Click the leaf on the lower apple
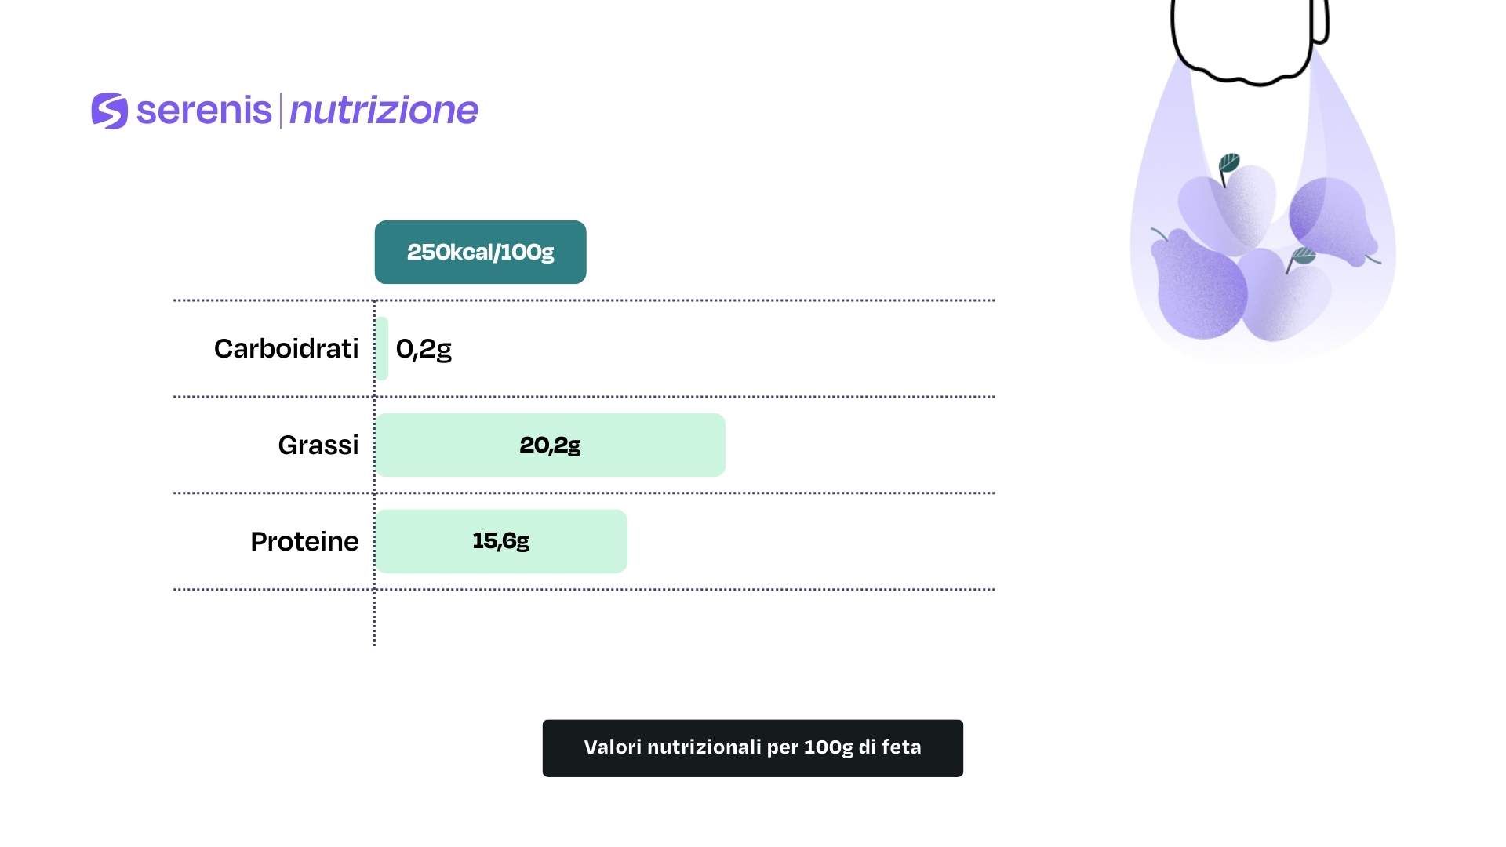Image resolution: width=1506 pixels, height=847 pixels. (1303, 256)
